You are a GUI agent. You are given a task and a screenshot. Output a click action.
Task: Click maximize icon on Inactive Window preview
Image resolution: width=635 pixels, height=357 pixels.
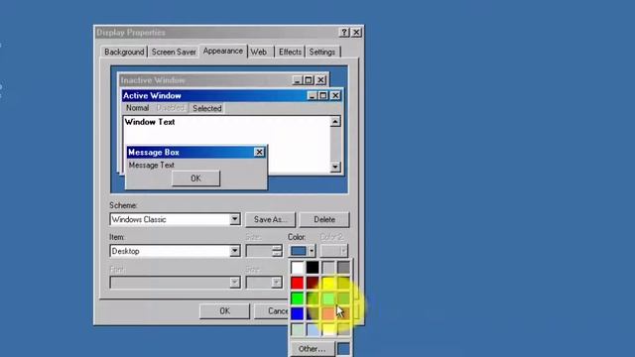(x=309, y=80)
